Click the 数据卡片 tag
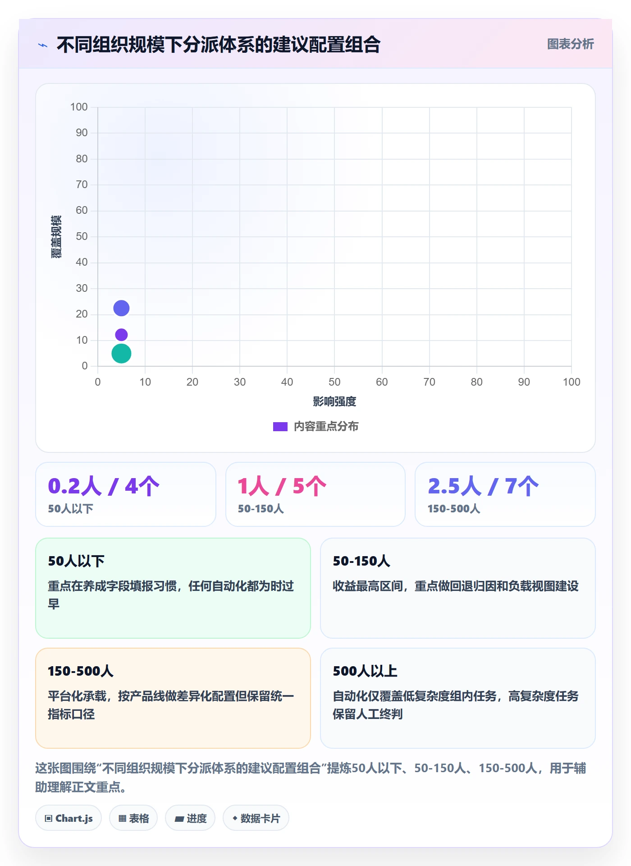The image size is (631, 866). (256, 818)
